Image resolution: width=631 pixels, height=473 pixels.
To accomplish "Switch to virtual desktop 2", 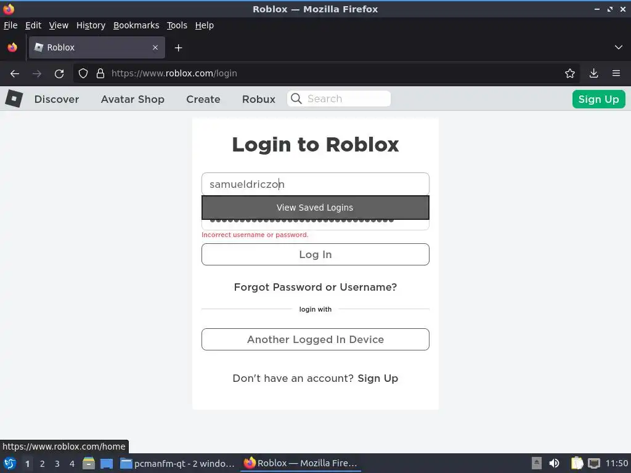I will tap(43, 464).
